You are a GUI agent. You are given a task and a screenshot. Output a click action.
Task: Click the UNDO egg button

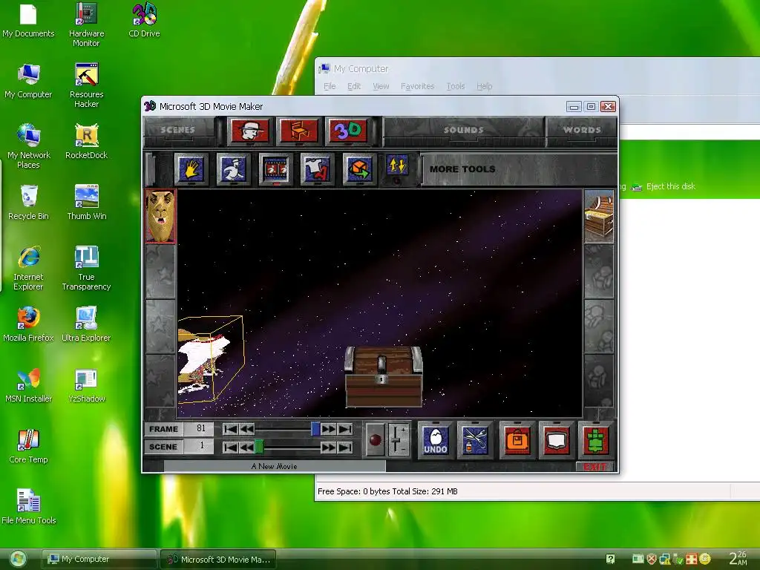435,440
